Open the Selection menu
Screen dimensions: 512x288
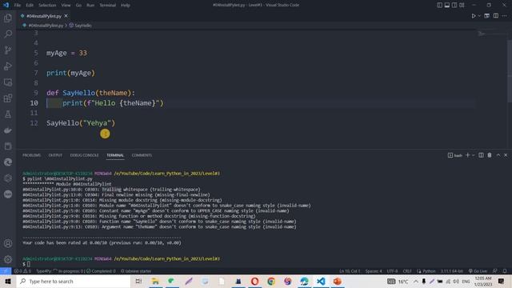point(47,5)
